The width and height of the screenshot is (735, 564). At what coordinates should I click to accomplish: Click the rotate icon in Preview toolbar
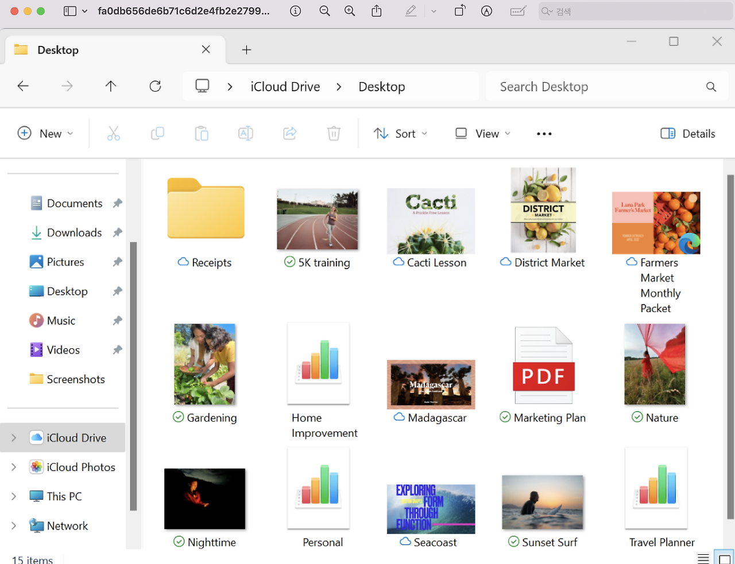click(460, 10)
